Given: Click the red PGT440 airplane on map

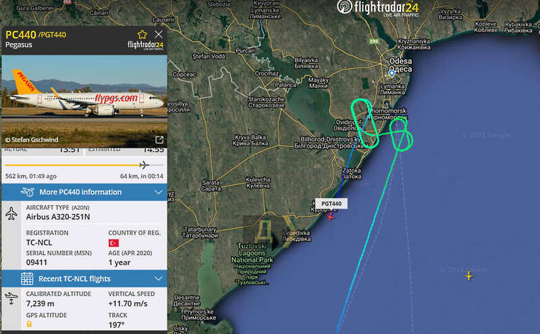Looking at the screenshot, I should [x=330, y=216].
